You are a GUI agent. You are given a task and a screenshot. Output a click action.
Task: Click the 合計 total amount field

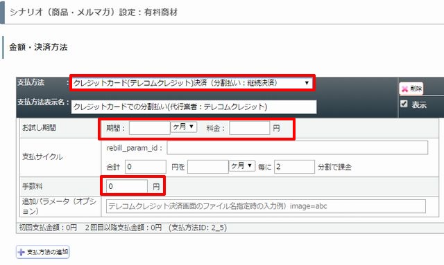(146, 167)
